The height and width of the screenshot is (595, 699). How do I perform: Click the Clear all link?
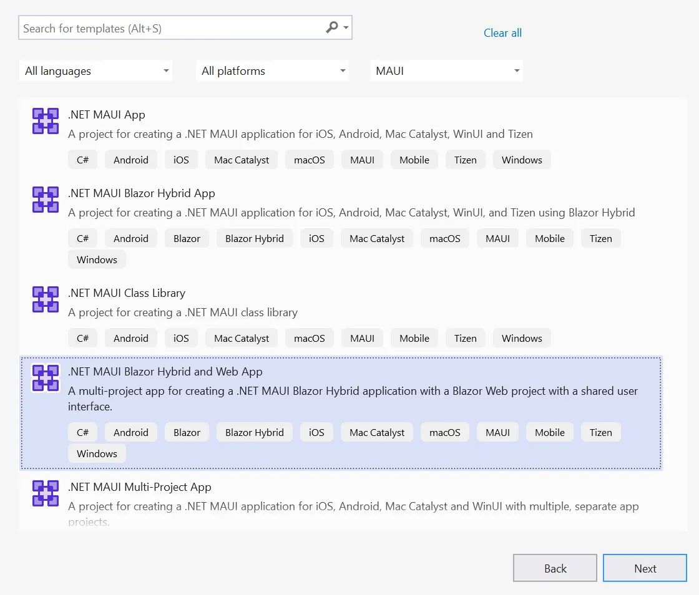point(502,32)
